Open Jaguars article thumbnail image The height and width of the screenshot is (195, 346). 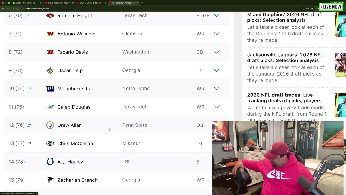click(x=340, y=65)
